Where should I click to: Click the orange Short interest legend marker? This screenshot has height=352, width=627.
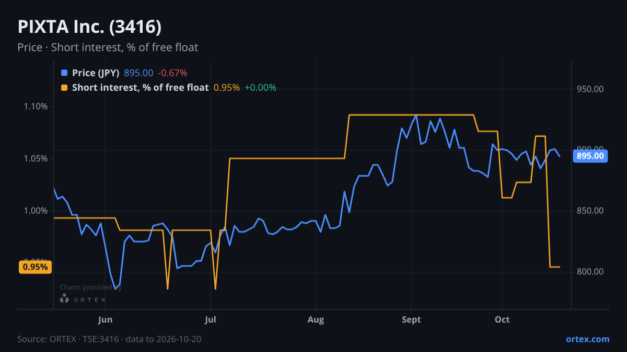click(x=64, y=88)
